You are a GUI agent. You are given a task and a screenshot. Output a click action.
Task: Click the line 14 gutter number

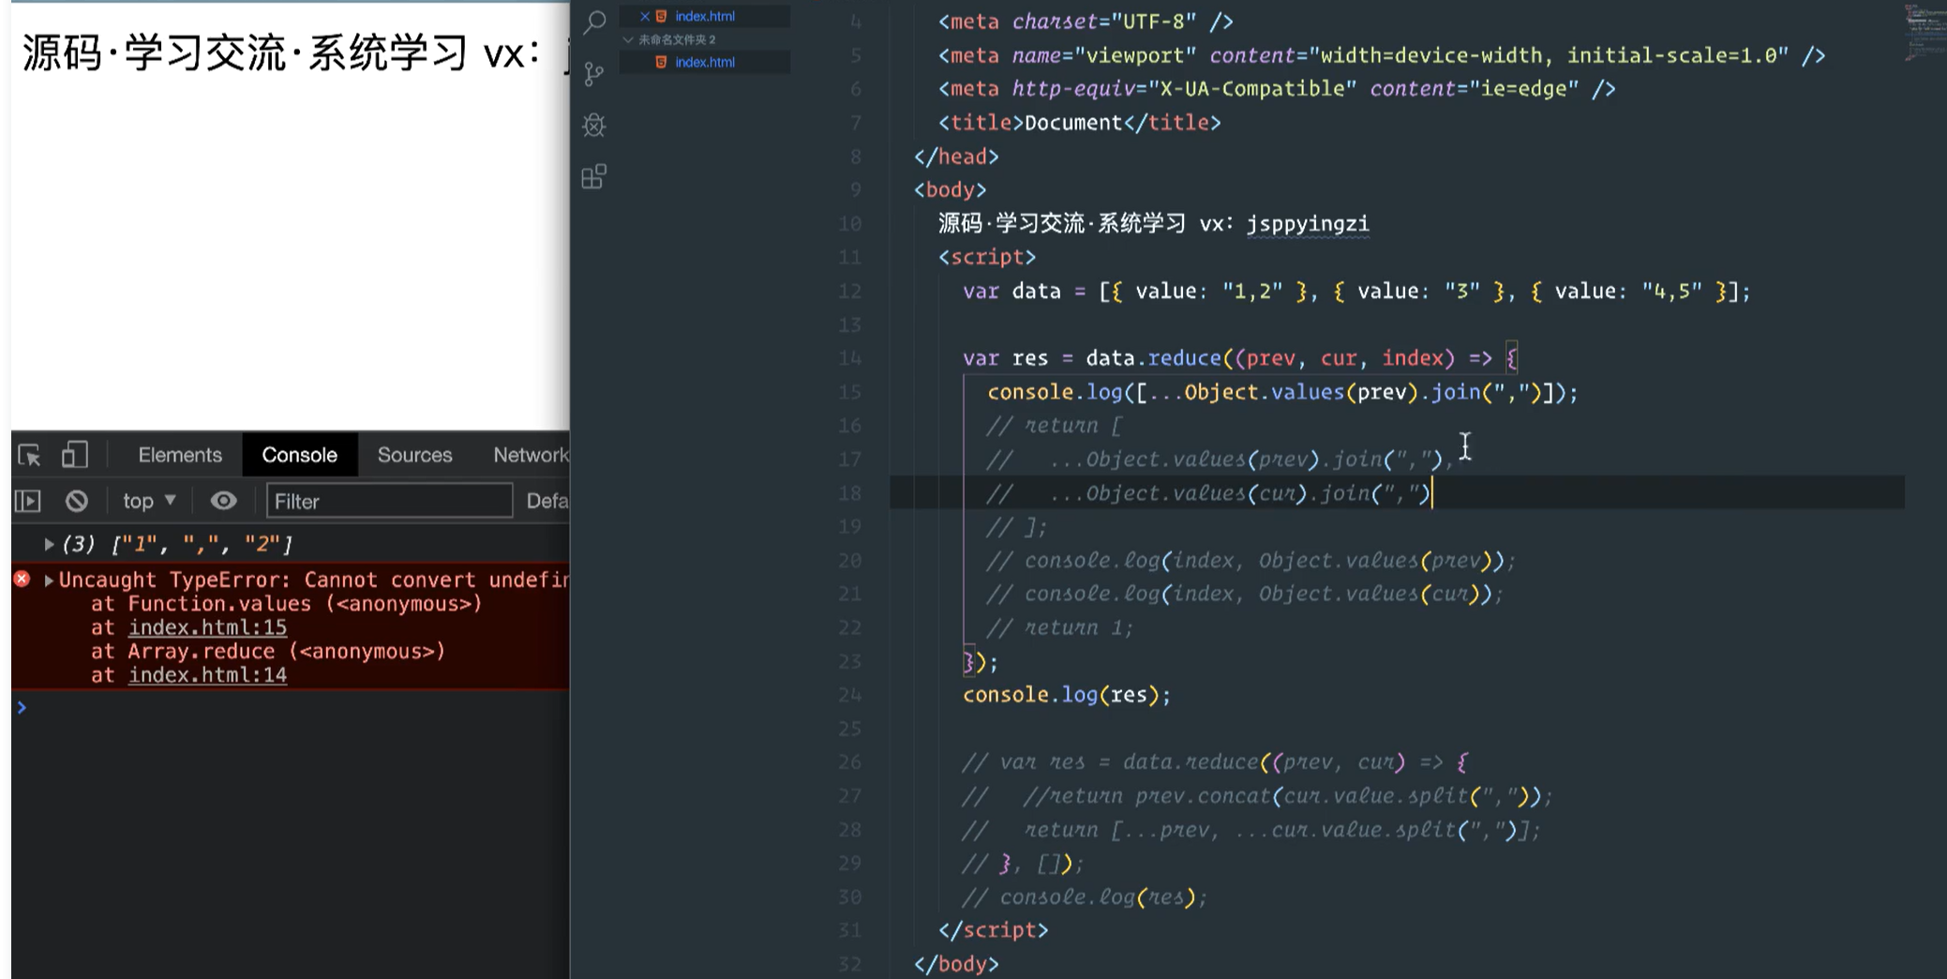click(x=850, y=358)
